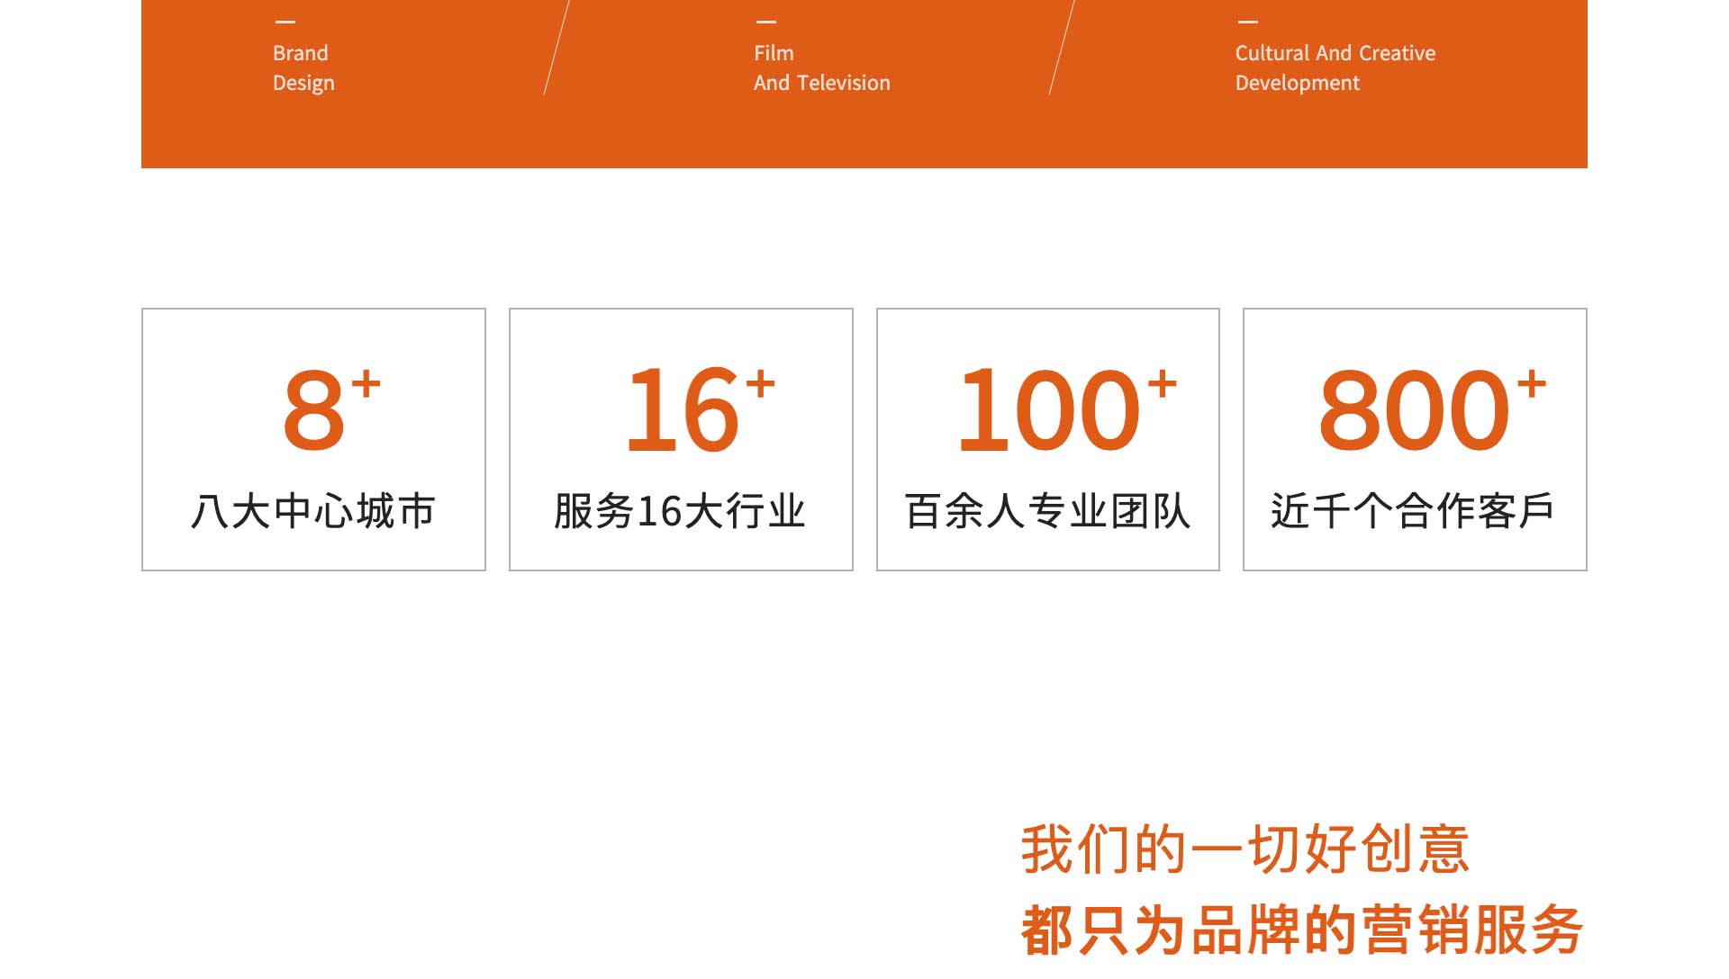Click the text 百余人专业团队
The height and width of the screenshot is (979, 1729).
(1047, 511)
